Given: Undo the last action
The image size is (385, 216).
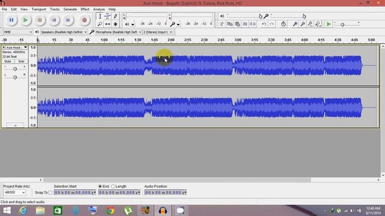Looking at the screenshot, I should [x=264, y=24].
